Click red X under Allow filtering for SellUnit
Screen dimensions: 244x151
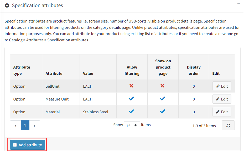(x=132, y=86)
